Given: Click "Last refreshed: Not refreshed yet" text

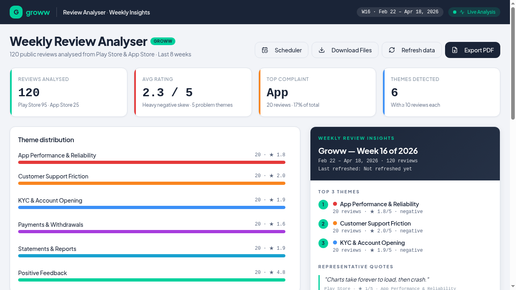Looking at the screenshot, I should (x=365, y=169).
